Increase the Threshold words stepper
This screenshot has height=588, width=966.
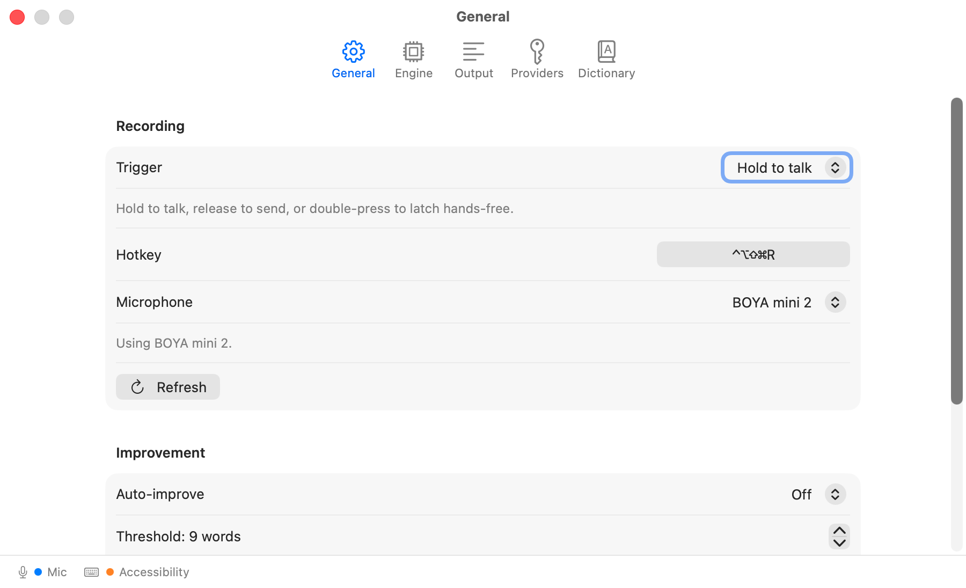click(839, 531)
